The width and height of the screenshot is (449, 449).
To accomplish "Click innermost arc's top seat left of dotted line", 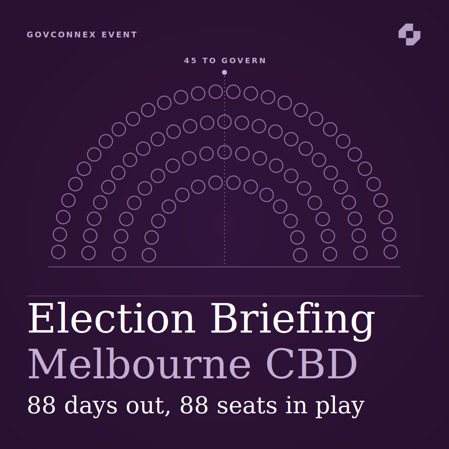I will (x=216, y=183).
